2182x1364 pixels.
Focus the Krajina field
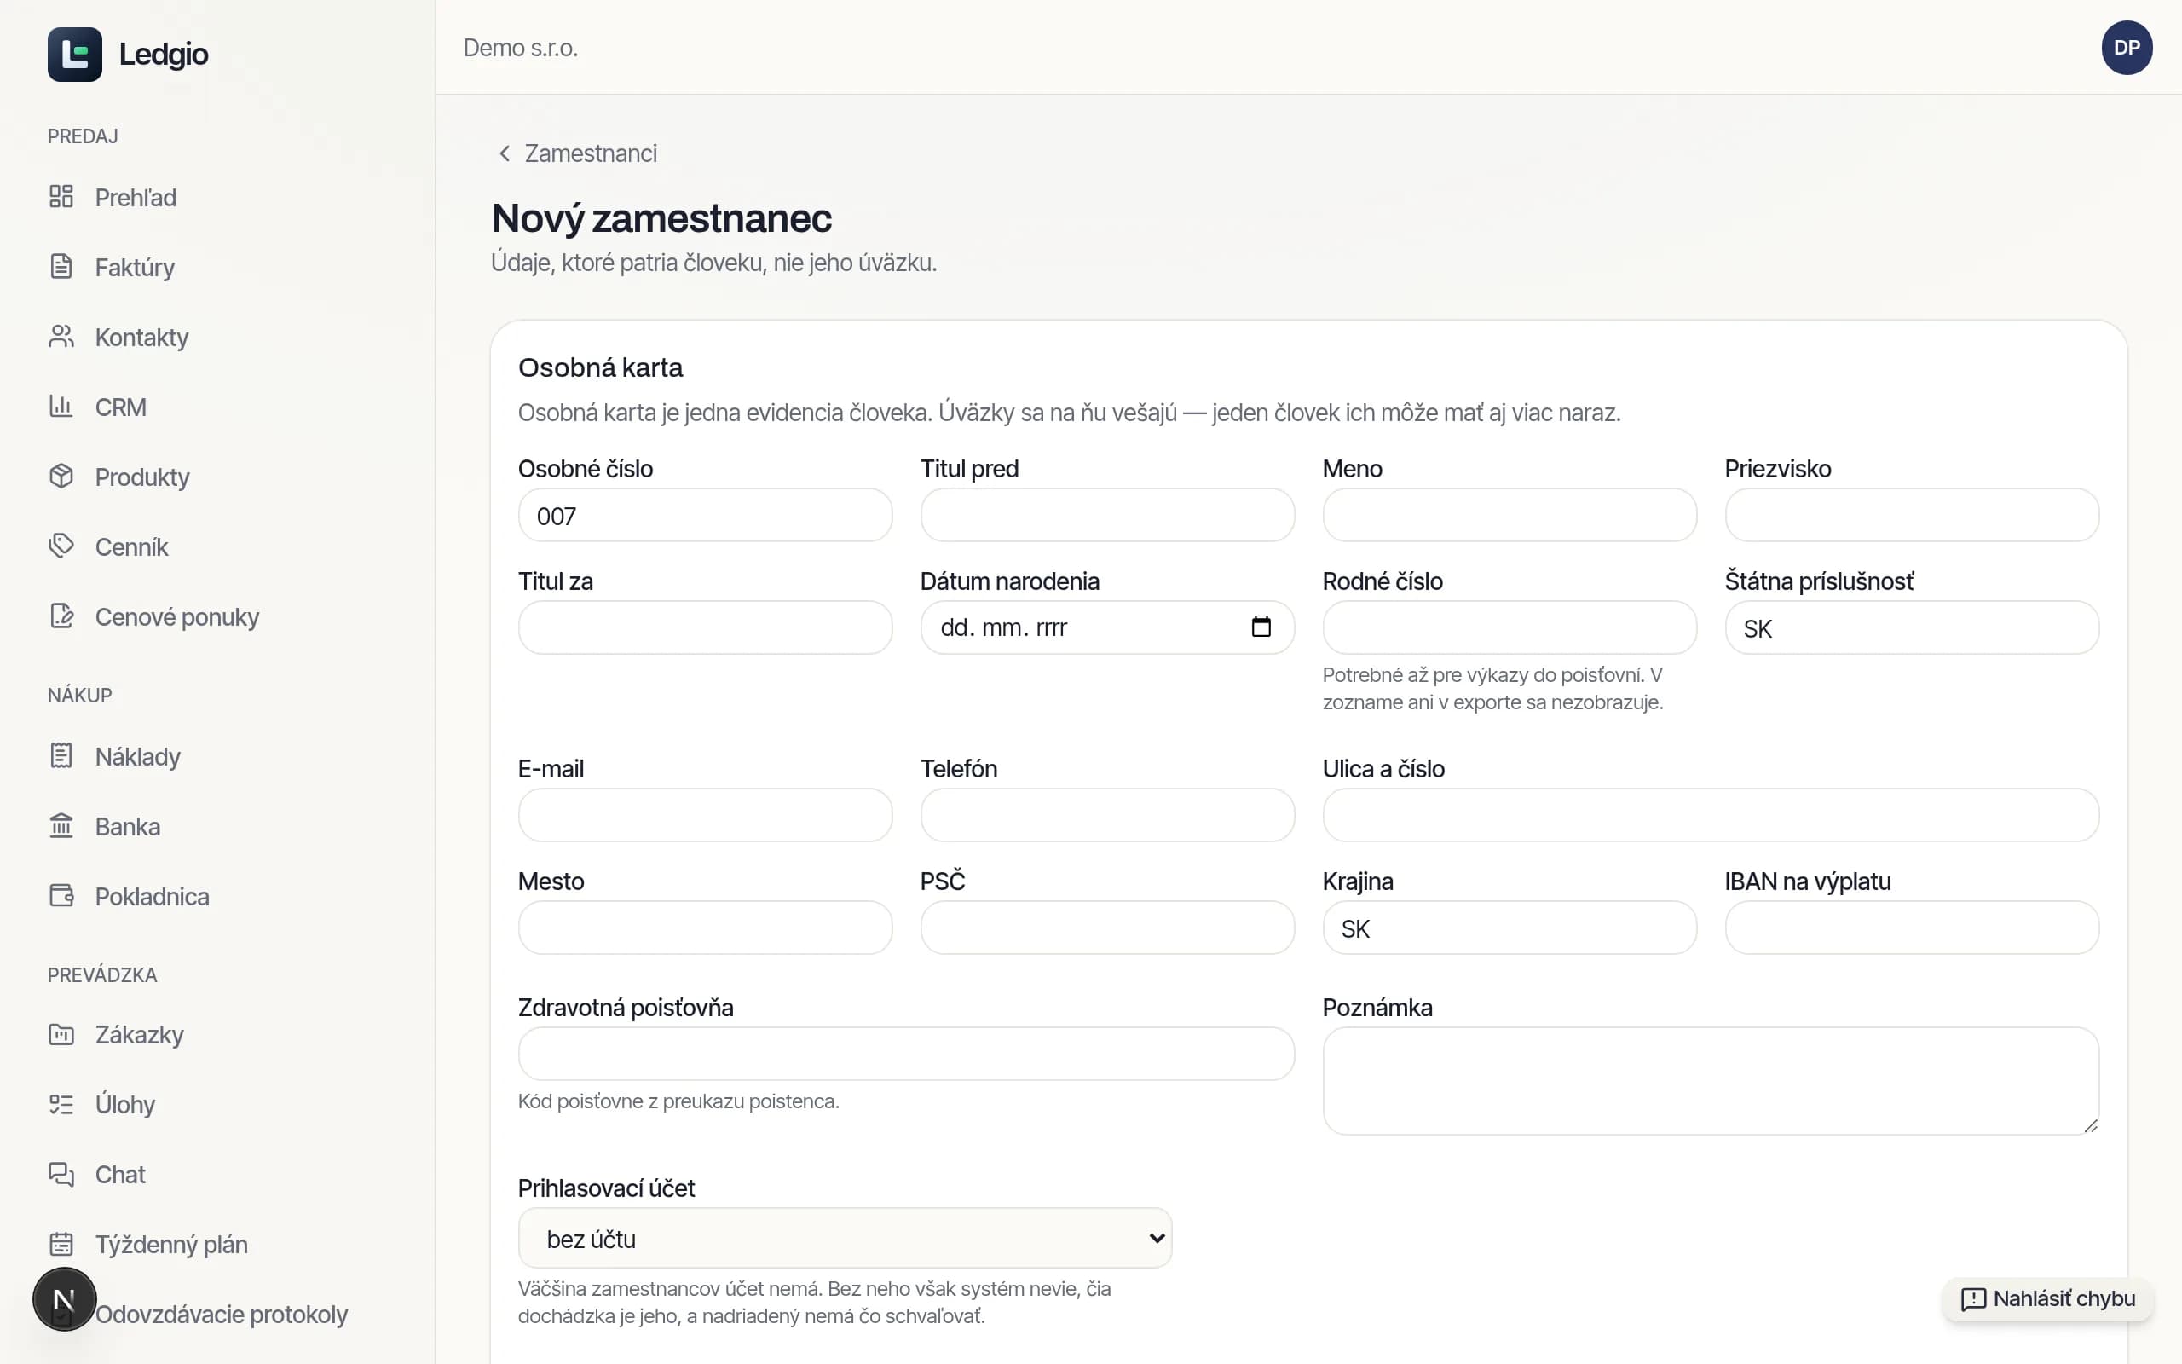(x=1510, y=928)
